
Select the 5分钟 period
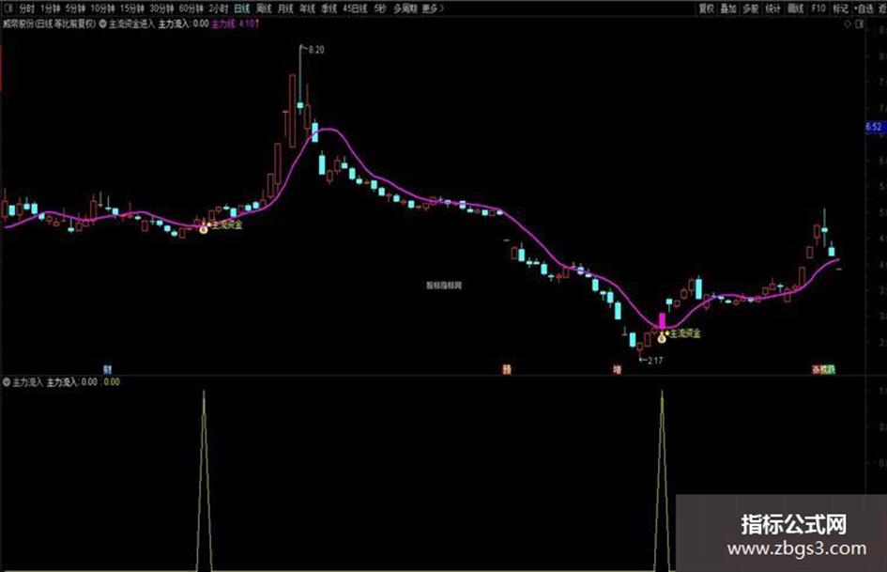75,8
